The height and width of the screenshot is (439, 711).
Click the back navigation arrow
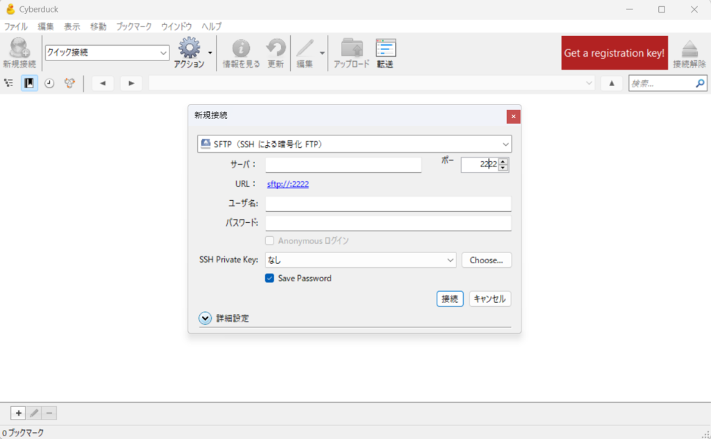click(x=103, y=83)
